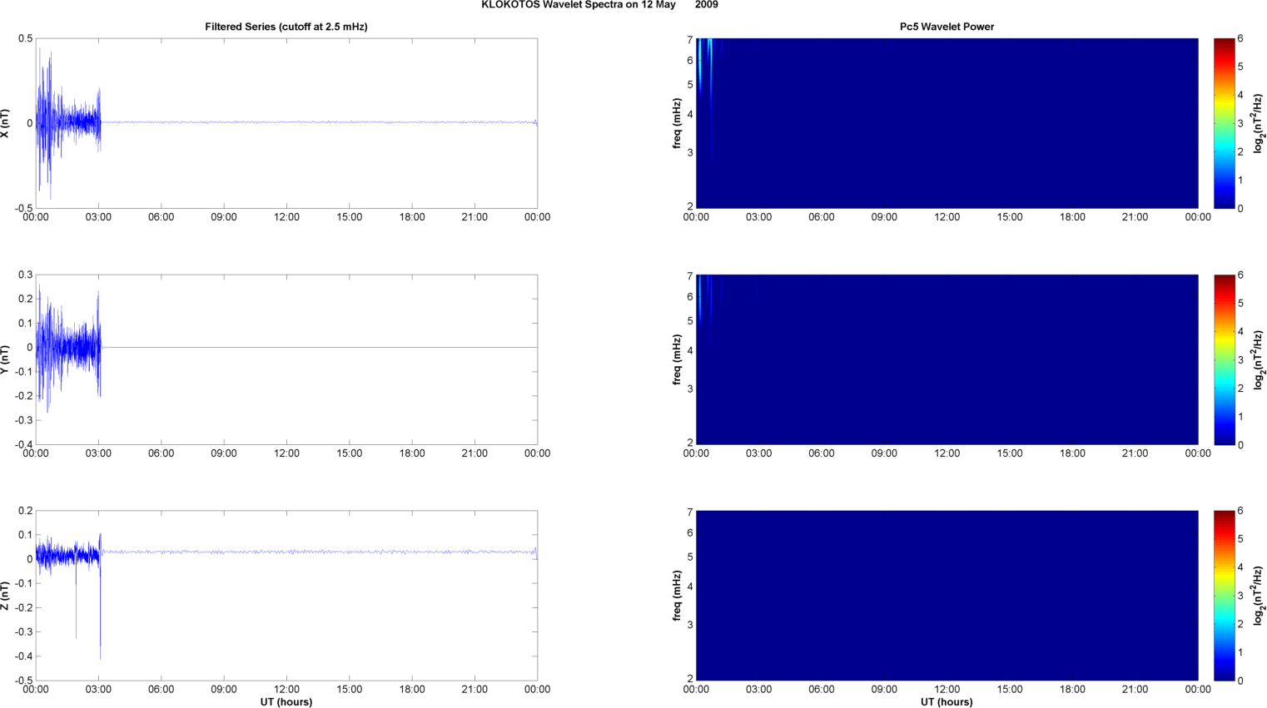The image size is (1267, 708).
Task: Click the log2(nT²/Hz) label of the bottom colorbar
Action: pos(1258,596)
